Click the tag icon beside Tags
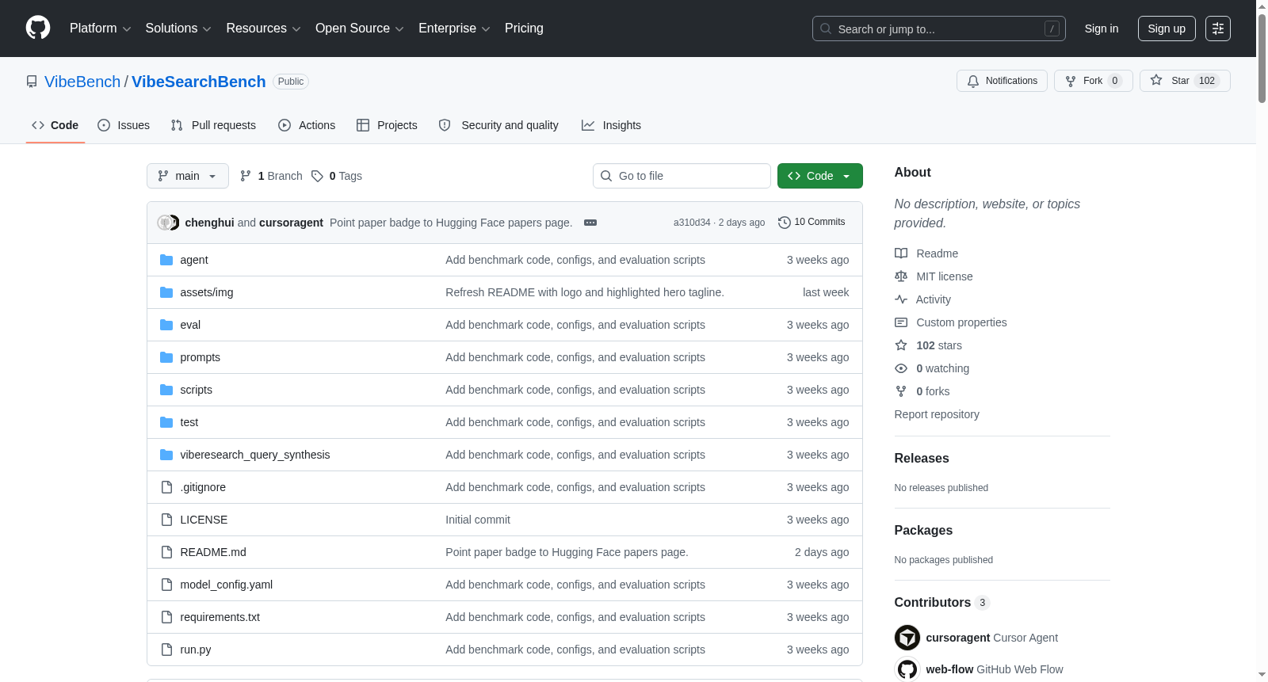This screenshot has width=1268, height=682. pos(317,176)
